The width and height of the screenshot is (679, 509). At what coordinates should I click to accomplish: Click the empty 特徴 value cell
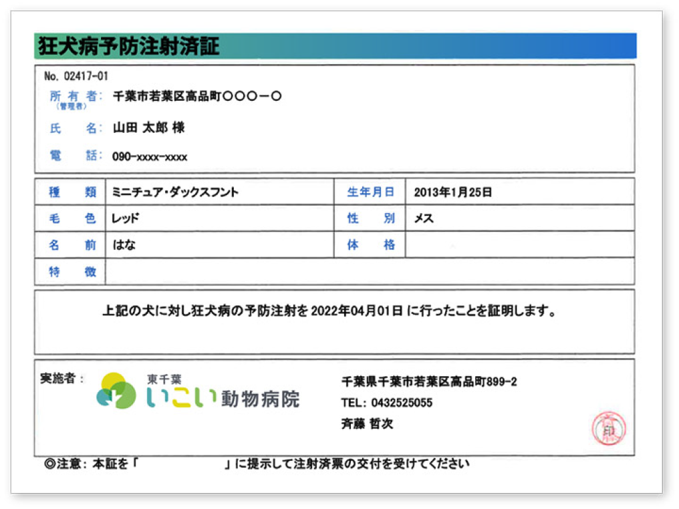(x=370, y=272)
